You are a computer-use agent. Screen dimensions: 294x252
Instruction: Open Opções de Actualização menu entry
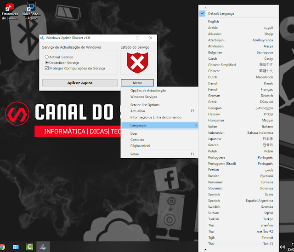(159, 91)
